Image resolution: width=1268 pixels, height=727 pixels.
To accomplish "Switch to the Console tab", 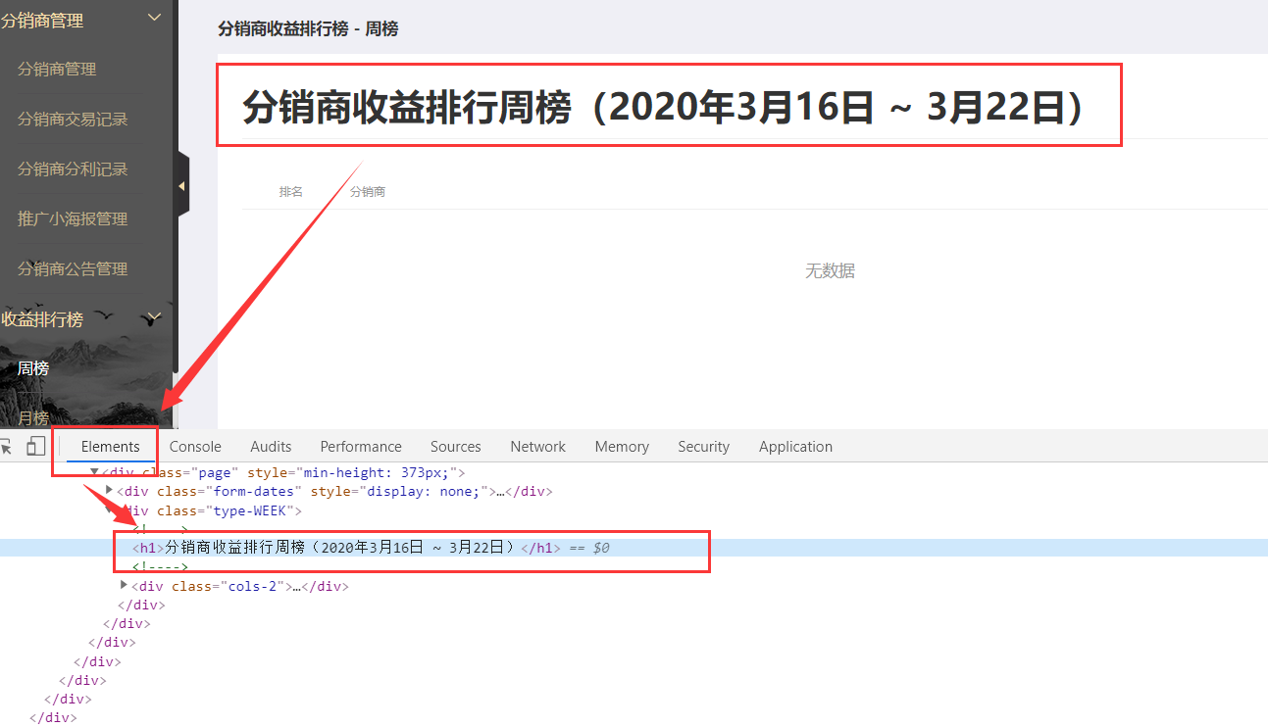I will [x=195, y=447].
